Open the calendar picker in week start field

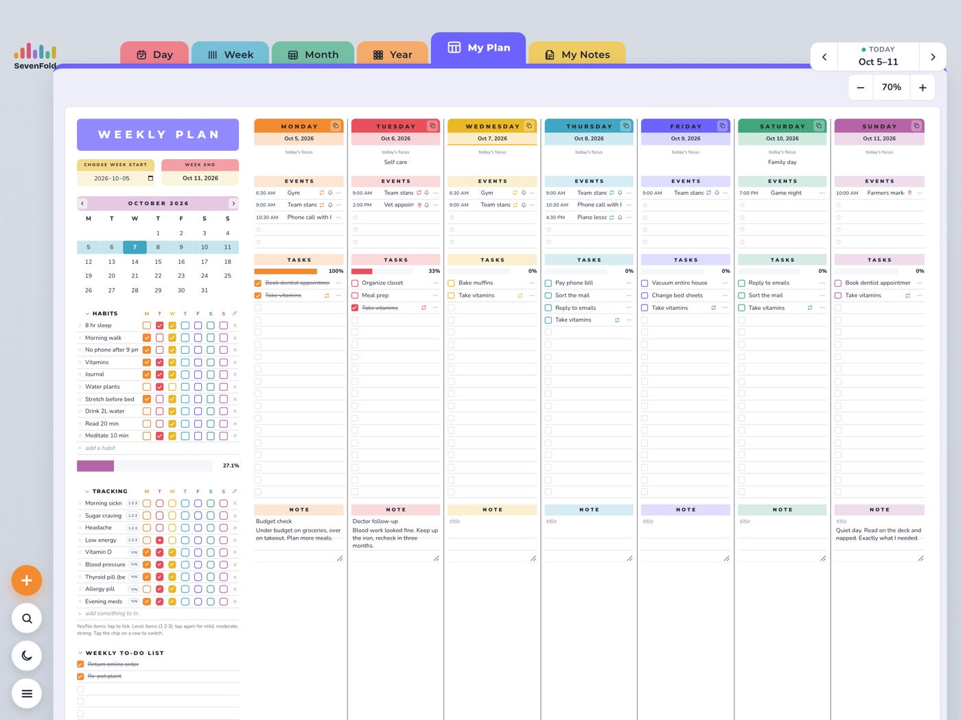pyautogui.click(x=150, y=178)
